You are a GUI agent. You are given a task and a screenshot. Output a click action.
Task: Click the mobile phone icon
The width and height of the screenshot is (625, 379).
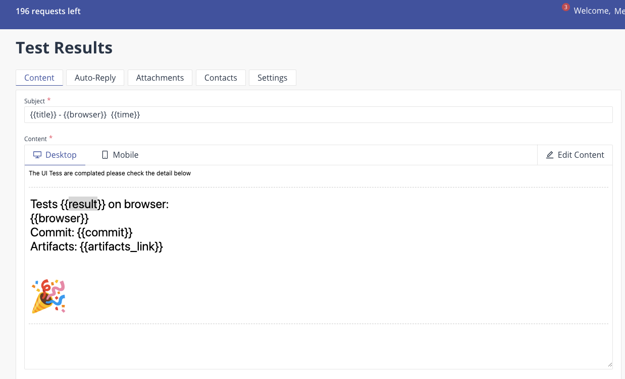pyautogui.click(x=105, y=155)
